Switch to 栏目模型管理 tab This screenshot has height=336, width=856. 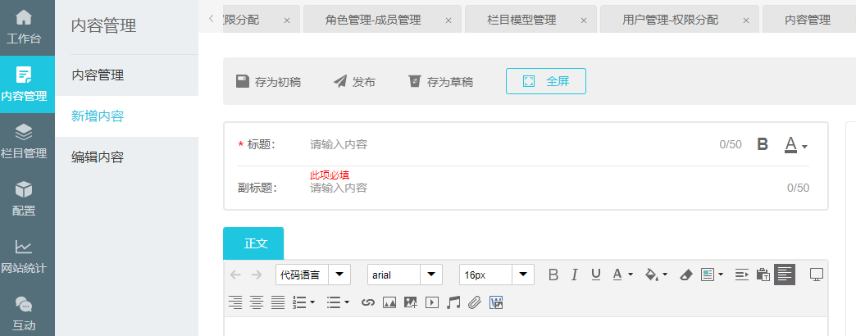[x=522, y=20]
